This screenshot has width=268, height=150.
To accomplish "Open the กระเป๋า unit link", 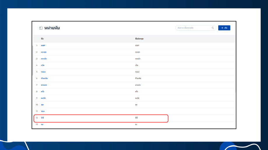I will tap(44, 59).
